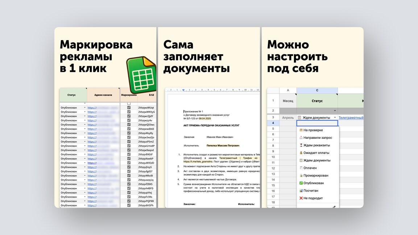Expand the status dropdown in row 2VtzqwUmx8P
This screenshot has height=235, width=418.
[85, 146]
